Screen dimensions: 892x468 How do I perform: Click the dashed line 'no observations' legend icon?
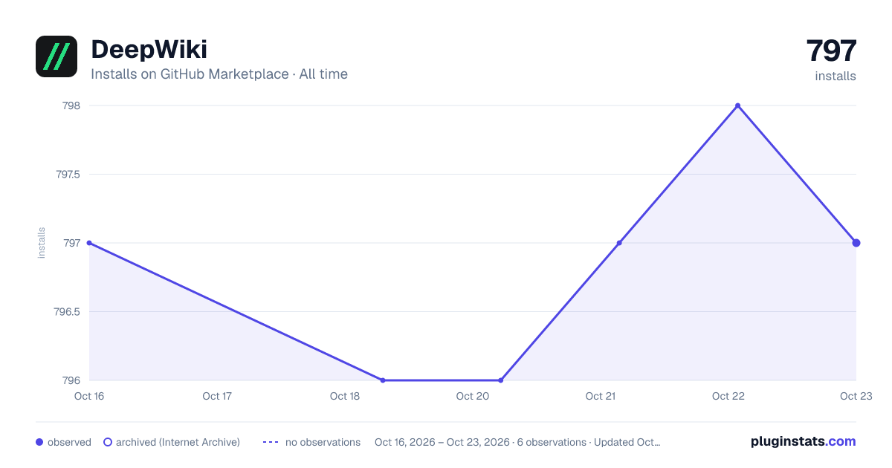click(271, 442)
